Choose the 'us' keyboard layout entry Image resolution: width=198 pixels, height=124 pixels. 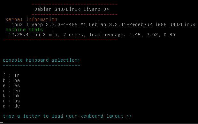[x=11, y=101]
